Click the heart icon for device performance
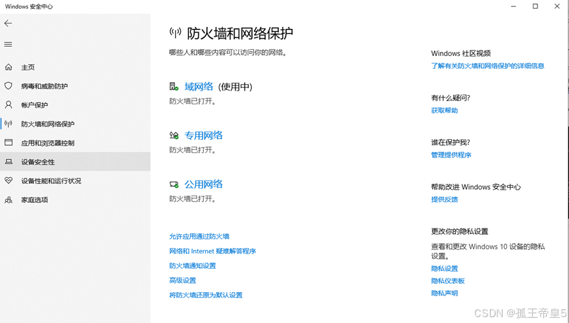This screenshot has width=569, height=323. pos(9,181)
